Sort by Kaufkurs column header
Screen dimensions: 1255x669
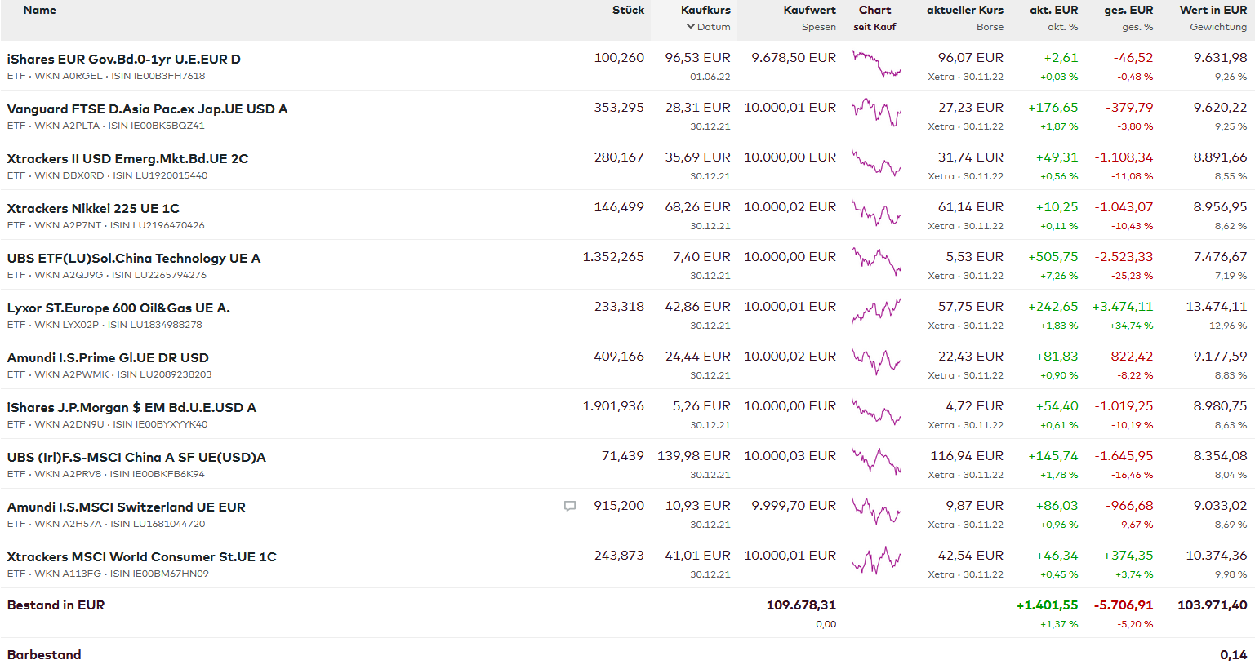click(705, 11)
